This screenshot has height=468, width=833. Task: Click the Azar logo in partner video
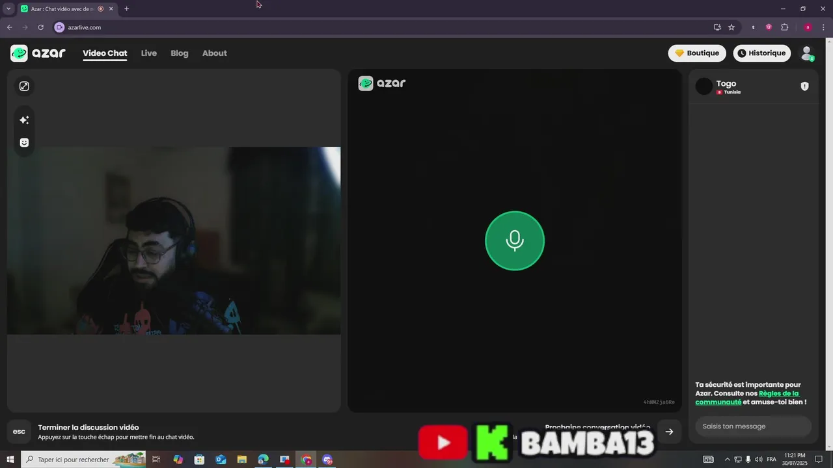tap(382, 83)
